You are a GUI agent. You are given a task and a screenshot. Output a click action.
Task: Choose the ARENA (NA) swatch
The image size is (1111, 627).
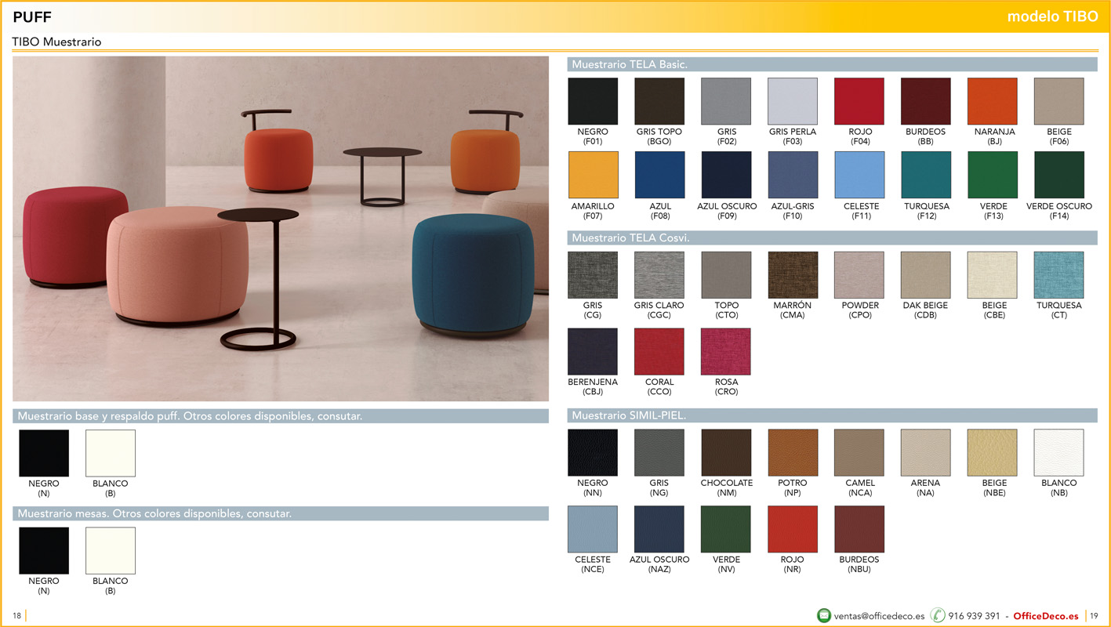coord(926,452)
